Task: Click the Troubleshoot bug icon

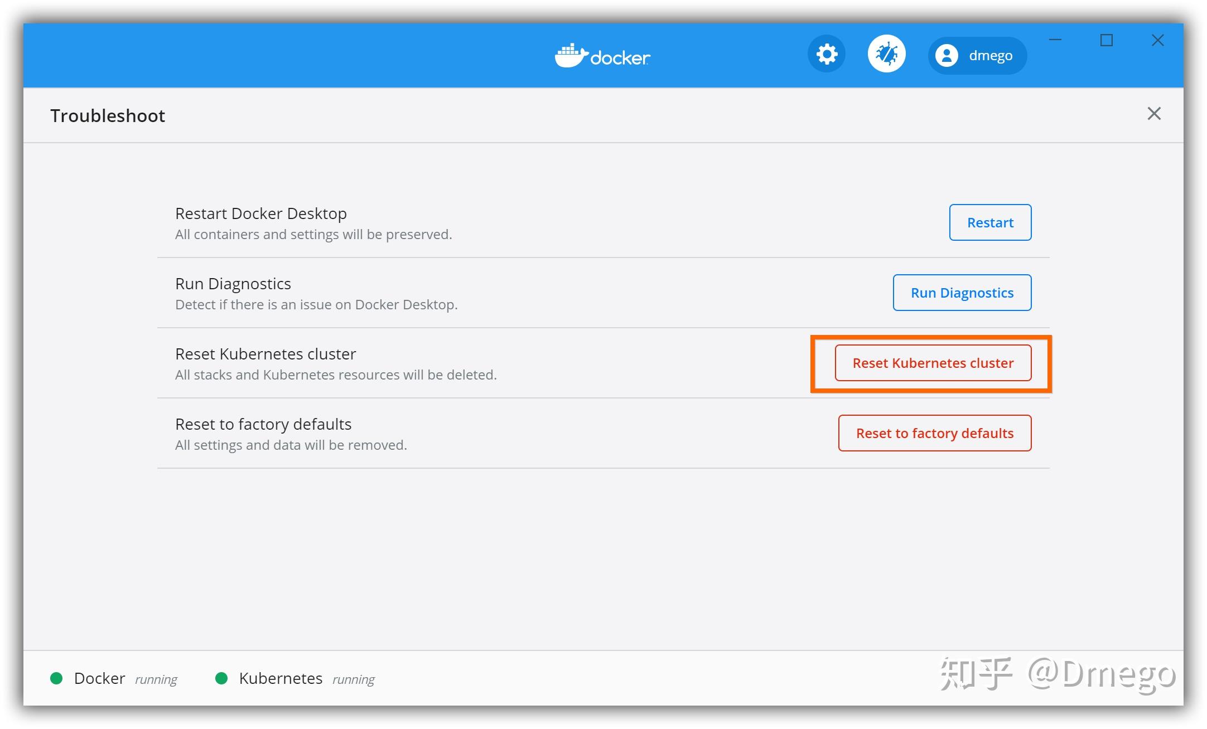Action: click(886, 55)
